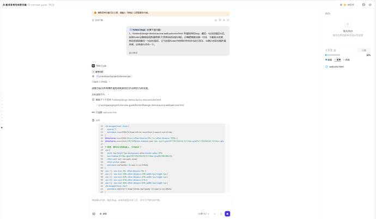Click the bottom active conversation marker dot

click(x=2, y=127)
